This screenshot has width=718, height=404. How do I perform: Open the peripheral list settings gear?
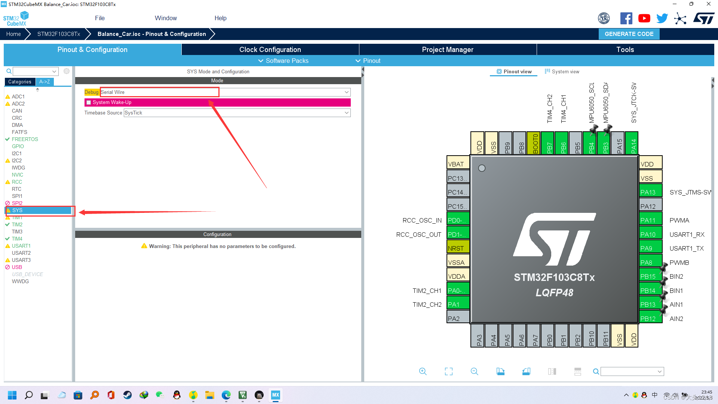67,71
